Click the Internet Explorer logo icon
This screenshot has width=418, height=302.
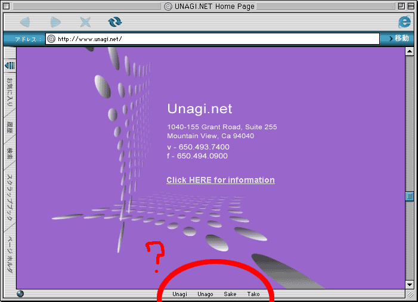click(405, 22)
